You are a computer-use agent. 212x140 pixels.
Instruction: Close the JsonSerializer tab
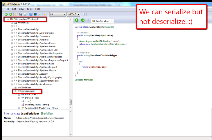pyautogui.click(x=112, y=21)
